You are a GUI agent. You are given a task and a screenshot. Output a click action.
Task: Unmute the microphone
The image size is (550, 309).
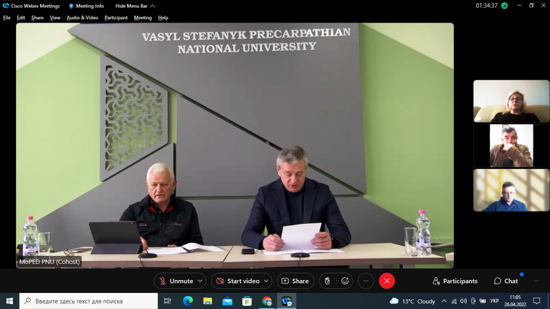coord(175,281)
